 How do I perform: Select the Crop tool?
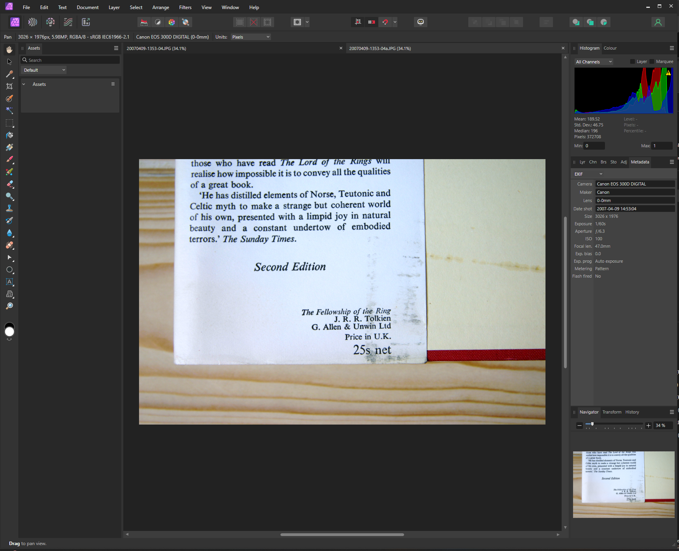pos(9,86)
